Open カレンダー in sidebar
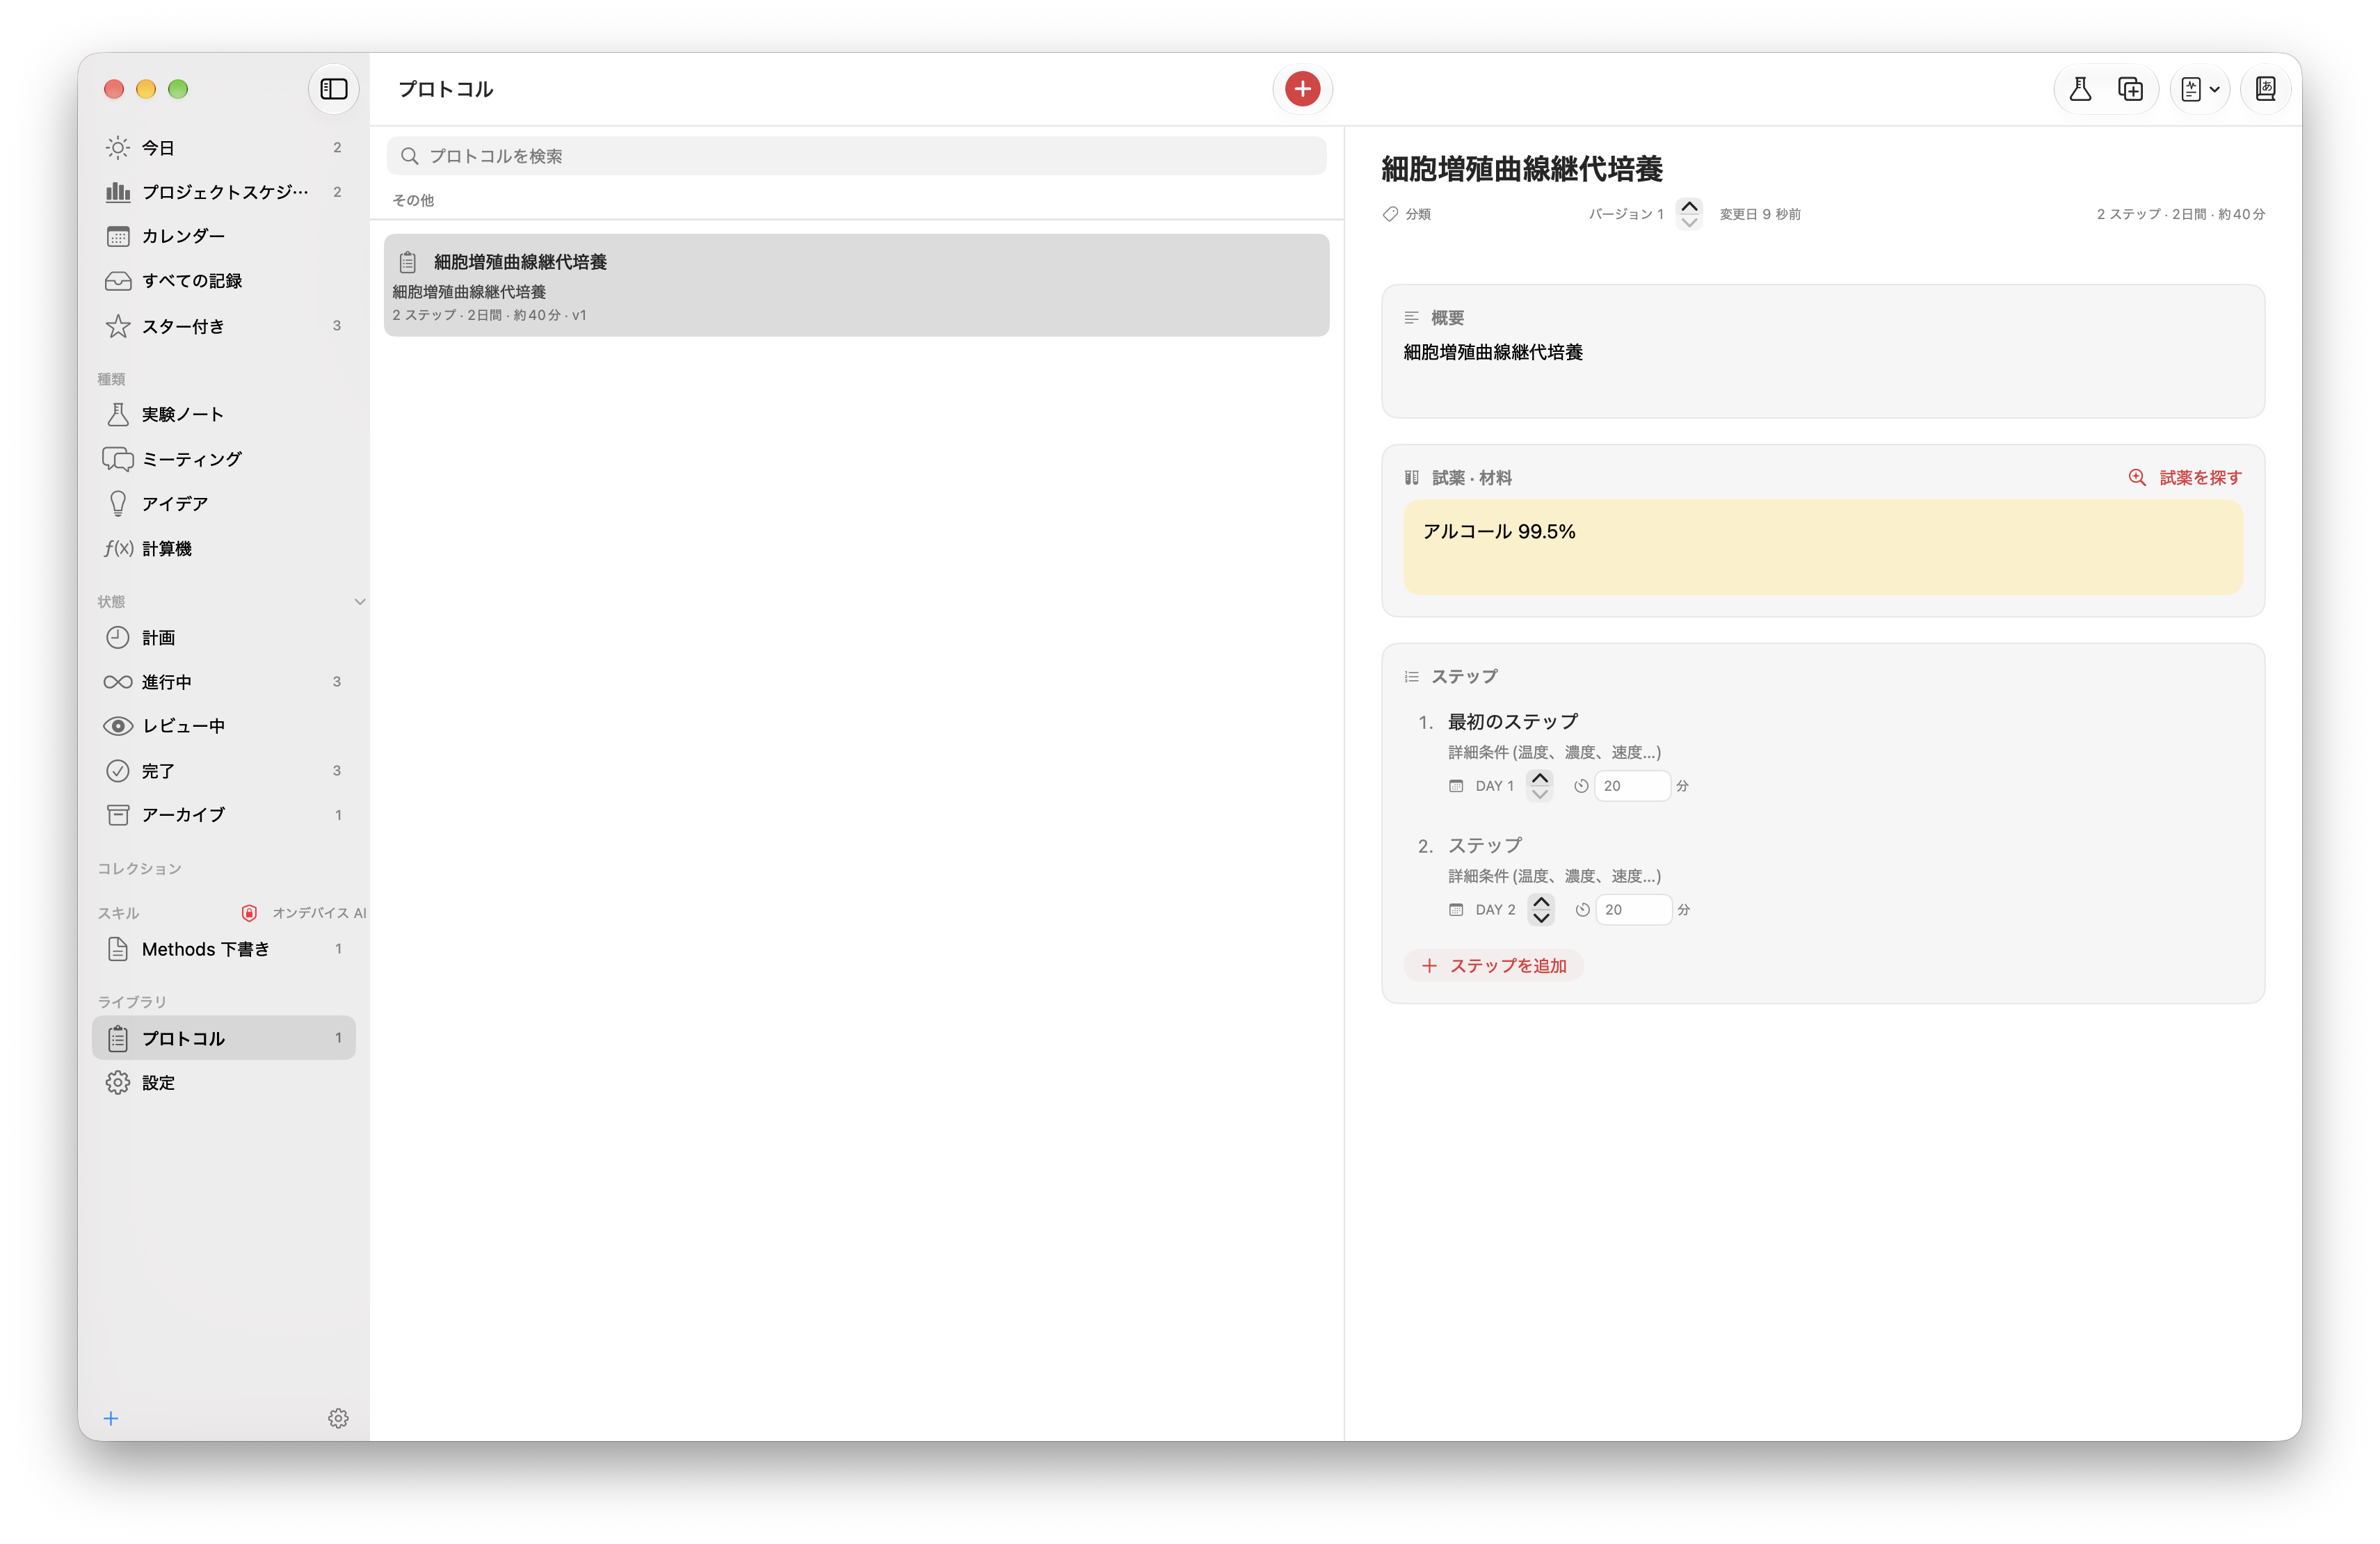 coord(224,236)
